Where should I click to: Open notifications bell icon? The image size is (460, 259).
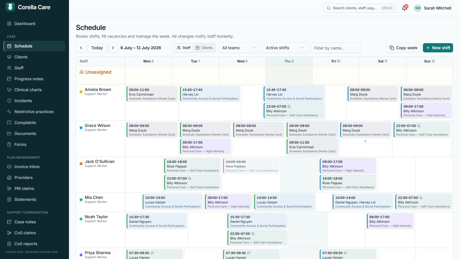point(405,8)
